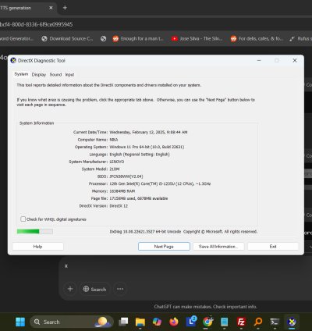Open a new browser tab
The height and width of the screenshot is (331, 312).
click(x=65, y=8)
